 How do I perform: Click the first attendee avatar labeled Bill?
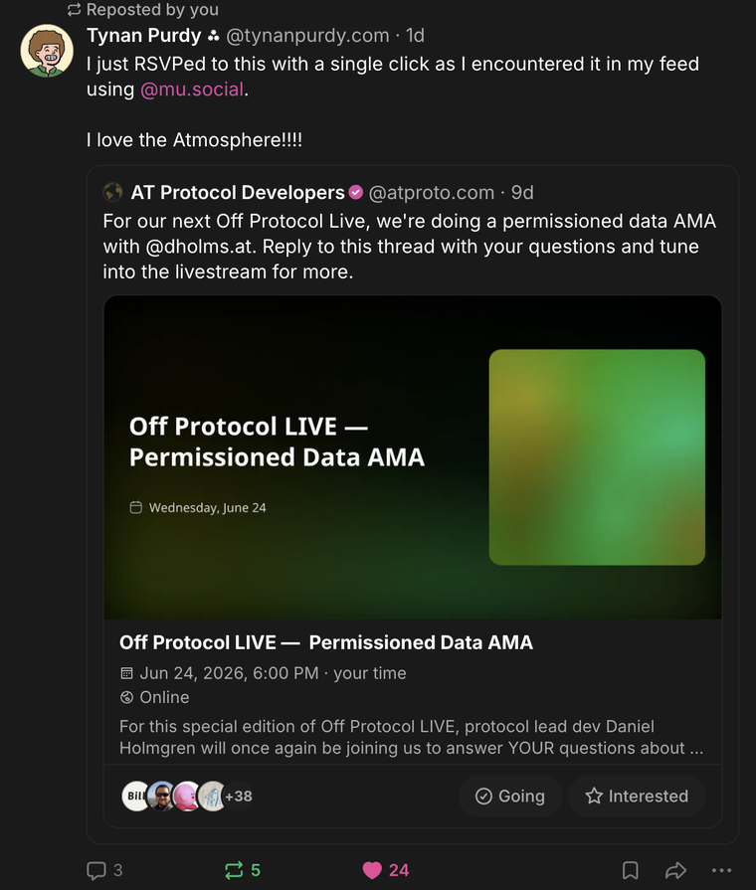coord(135,796)
